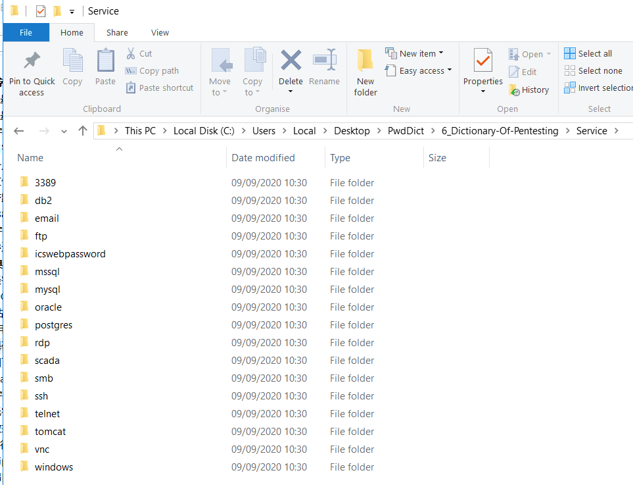Click the Rename icon
Screen dimensions: 633x485
pyautogui.click(x=324, y=61)
